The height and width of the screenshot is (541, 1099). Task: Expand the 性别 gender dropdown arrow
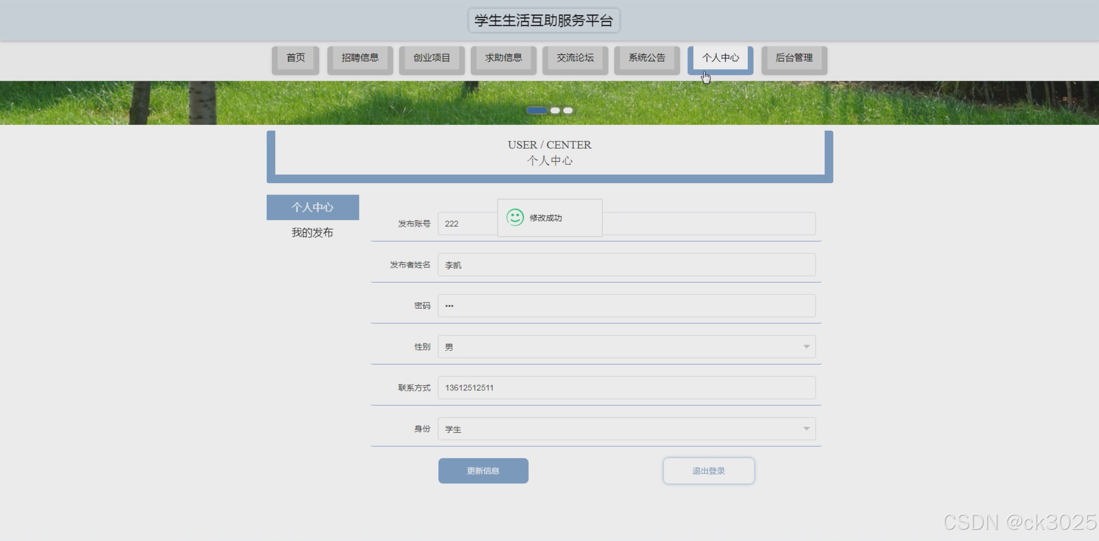point(806,347)
